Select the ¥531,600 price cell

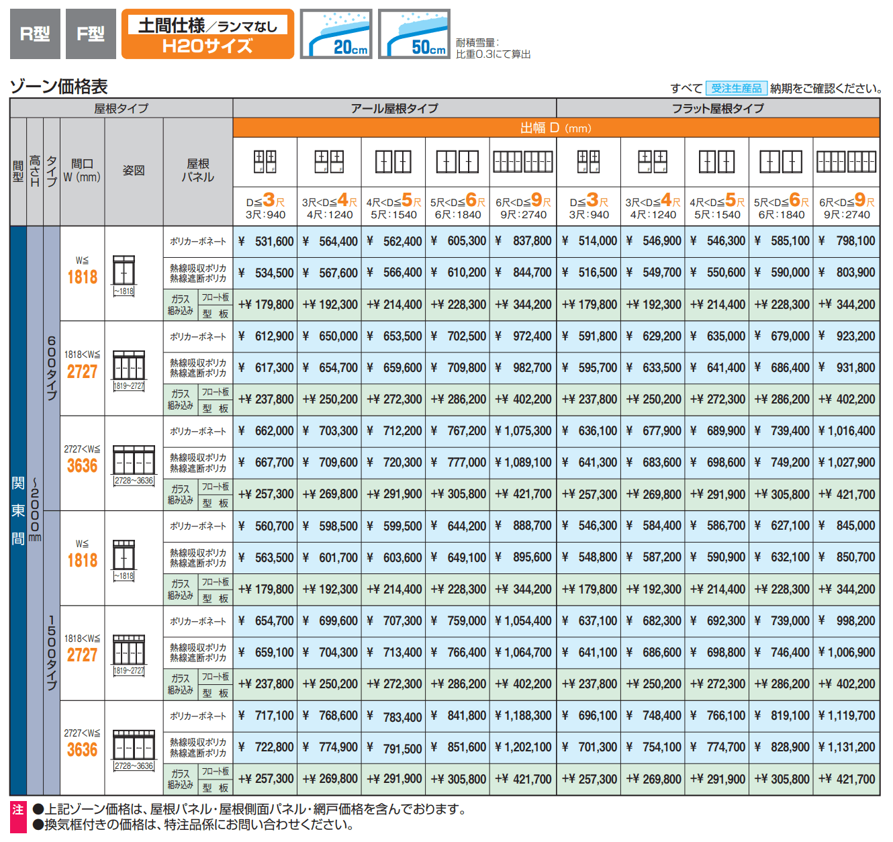(265, 240)
